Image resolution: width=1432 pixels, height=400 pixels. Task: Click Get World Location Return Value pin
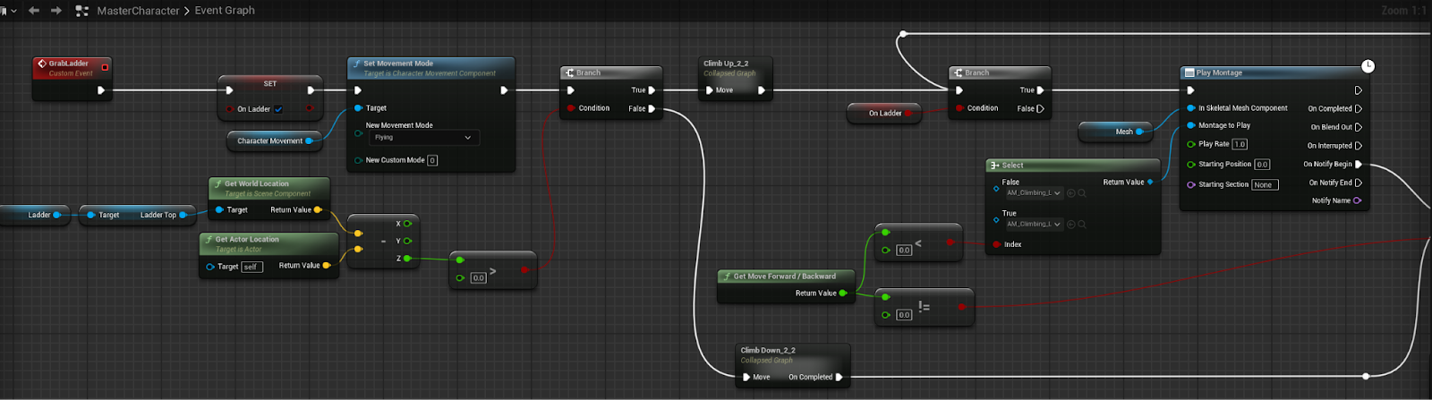317,210
